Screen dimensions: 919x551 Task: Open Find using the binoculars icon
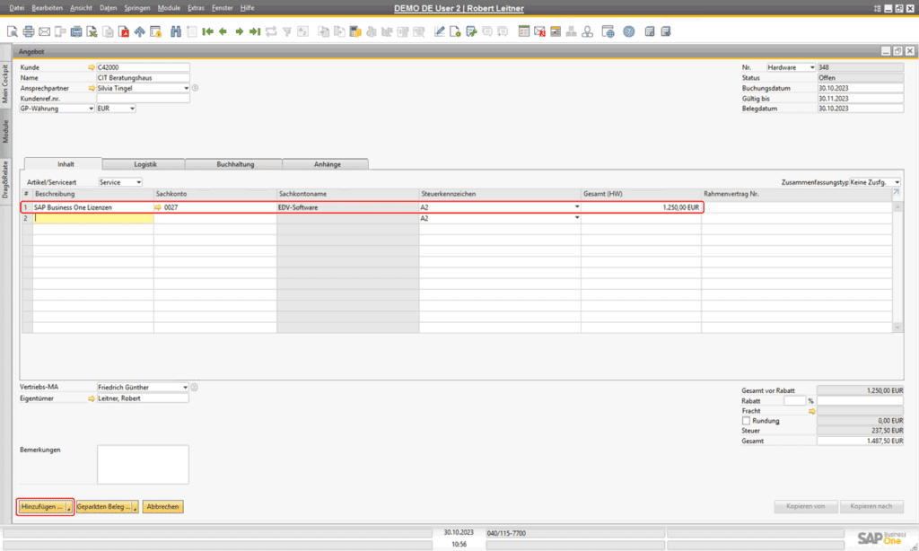(x=175, y=31)
